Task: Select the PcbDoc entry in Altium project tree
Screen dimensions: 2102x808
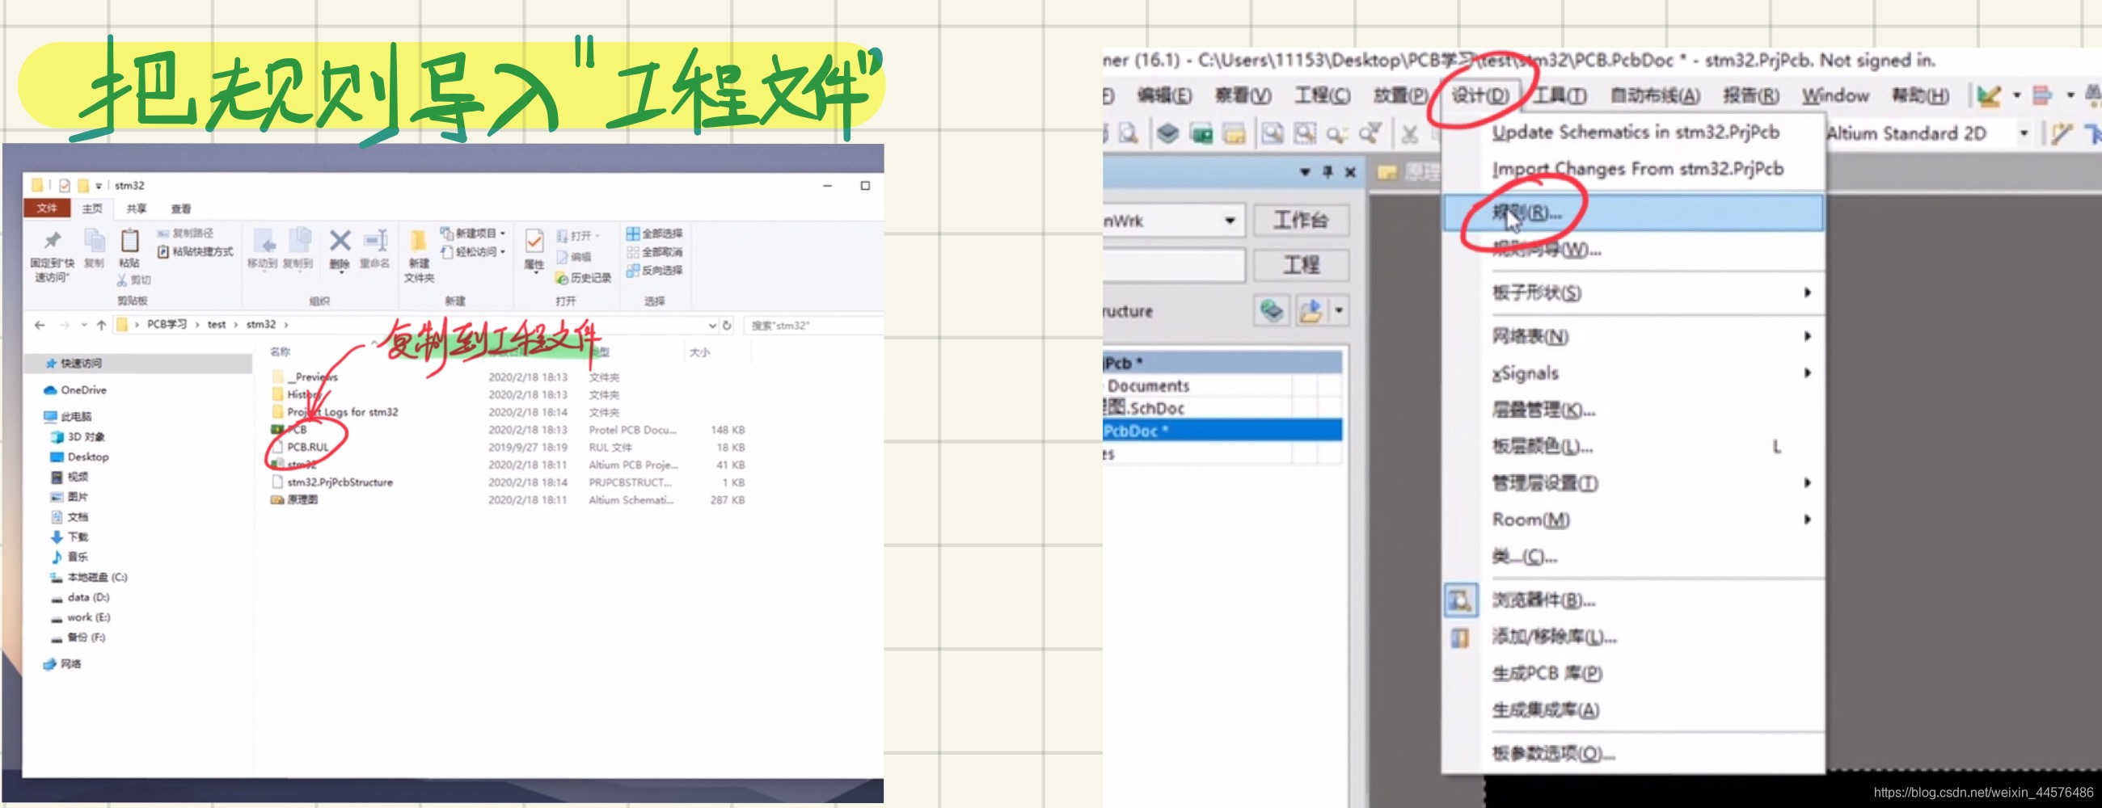Action: 1222,431
